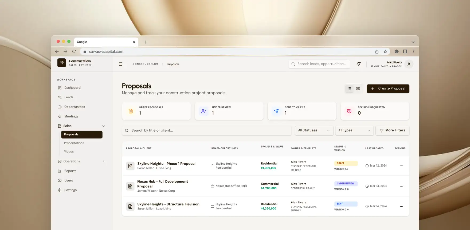Click the Draft Proposals stat card
This screenshot has width=470, height=230.
point(156,111)
